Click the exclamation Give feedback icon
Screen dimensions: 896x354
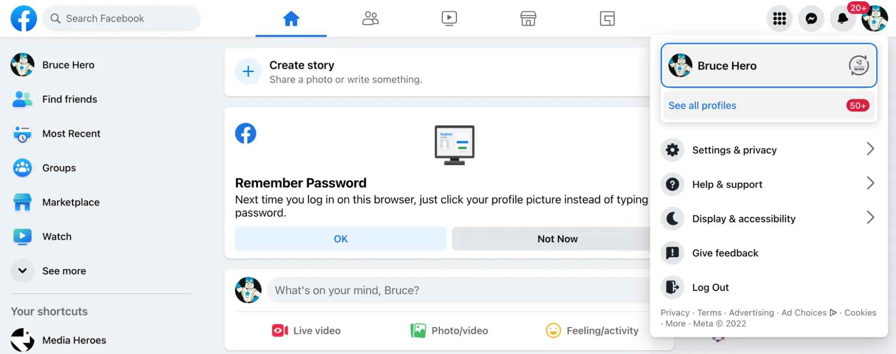click(x=672, y=253)
